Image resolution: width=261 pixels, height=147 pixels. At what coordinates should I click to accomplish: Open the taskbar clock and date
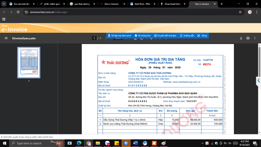pyautogui.click(x=244, y=143)
